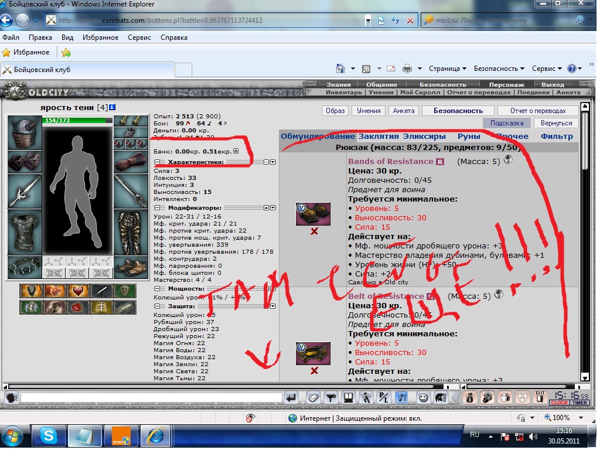
Task: Collapse the Характеристики section
Action: [157, 162]
